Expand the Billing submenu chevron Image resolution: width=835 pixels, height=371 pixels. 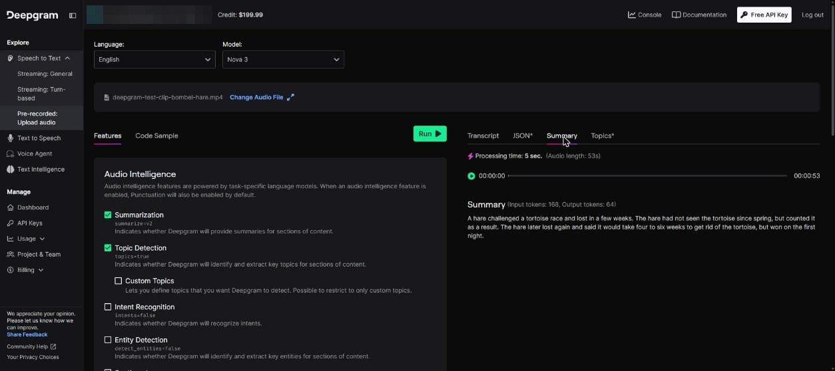pyautogui.click(x=41, y=270)
